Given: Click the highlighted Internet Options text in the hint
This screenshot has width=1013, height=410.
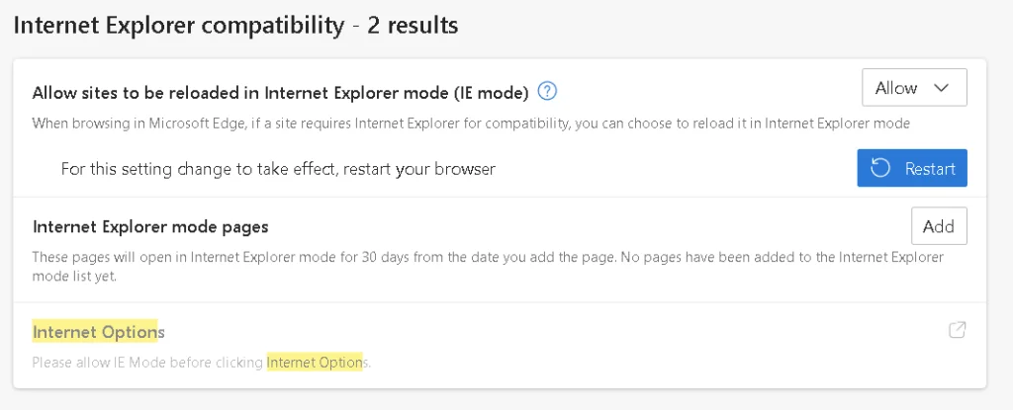Looking at the screenshot, I should pos(317,363).
